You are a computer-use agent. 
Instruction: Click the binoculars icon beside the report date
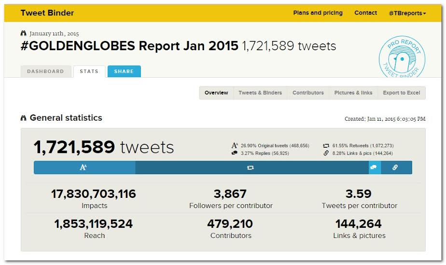(24, 34)
